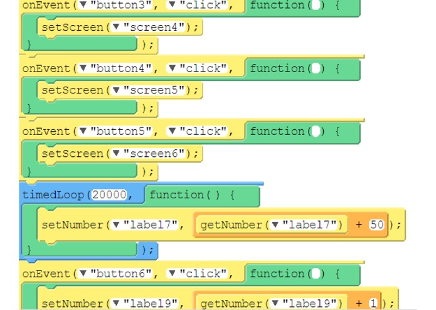Select the onEvent block for button4 by its name
The width and height of the screenshot is (436, 310).
(x=46, y=68)
